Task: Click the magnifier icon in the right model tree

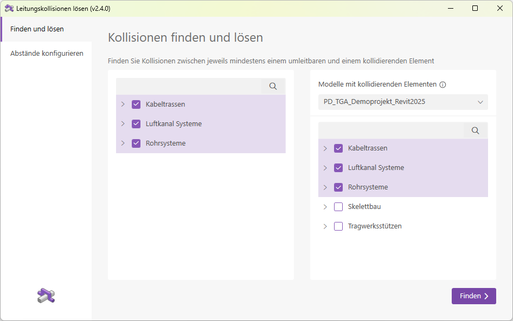Action: [475, 130]
